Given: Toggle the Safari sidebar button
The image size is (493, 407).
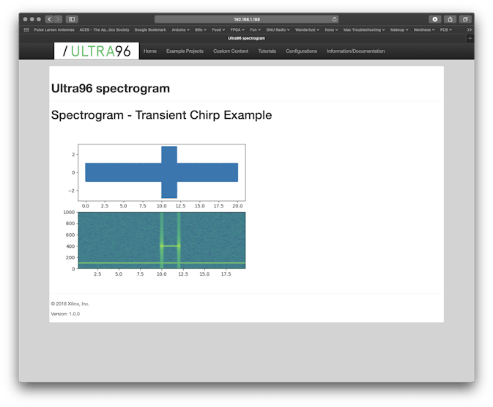Looking at the screenshot, I should coord(72,19).
